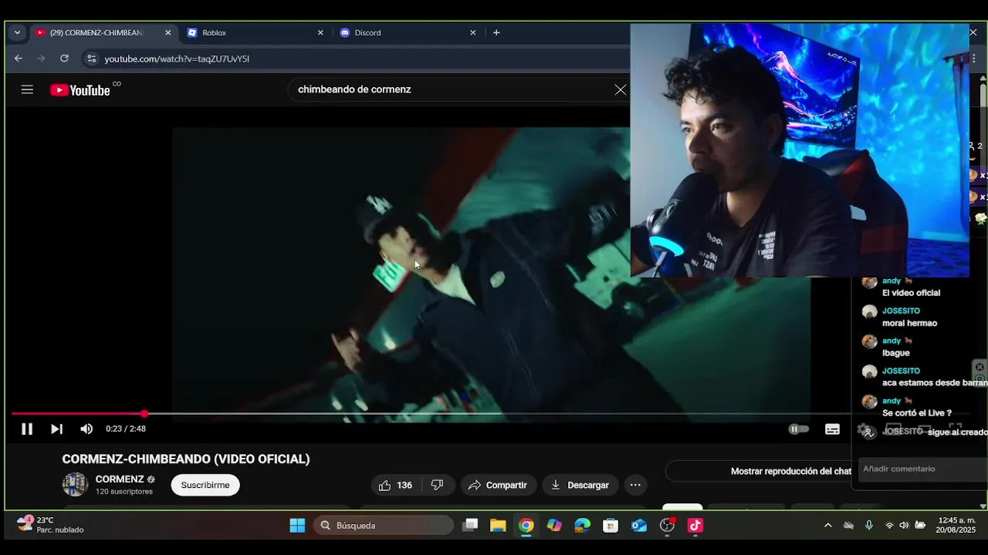This screenshot has width=988, height=555.
Task: Click the video title CORMENZ-CHIMBEANDO (VIDEO OFICIAL)
Action: tap(186, 459)
